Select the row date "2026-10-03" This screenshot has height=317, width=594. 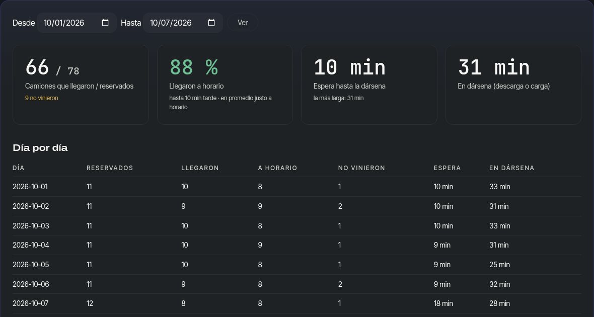point(31,226)
